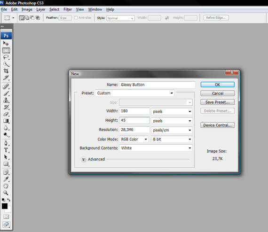This screenshot has height=232, width=268.
Task: Open the Preset dropdown showing Custom
Action: click(x=134, y=93)
